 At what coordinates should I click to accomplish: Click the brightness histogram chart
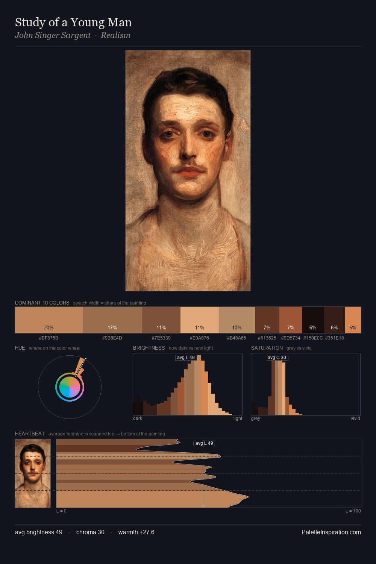[188, 384]
